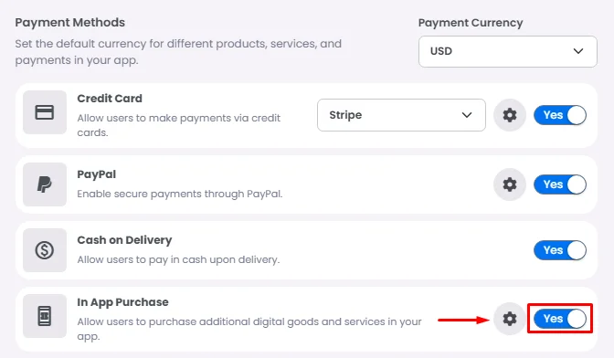Open the Payment Currency USD dropdown

(508, 51)
